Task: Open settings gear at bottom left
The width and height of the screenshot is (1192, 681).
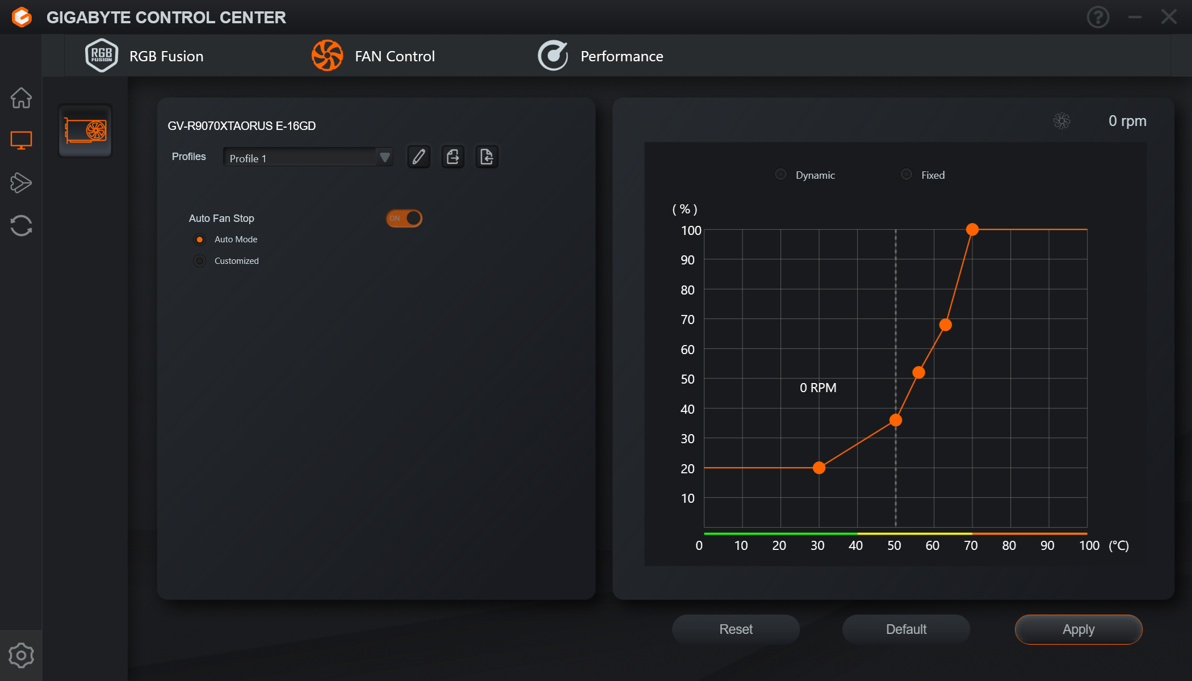Action: [21, 655]
